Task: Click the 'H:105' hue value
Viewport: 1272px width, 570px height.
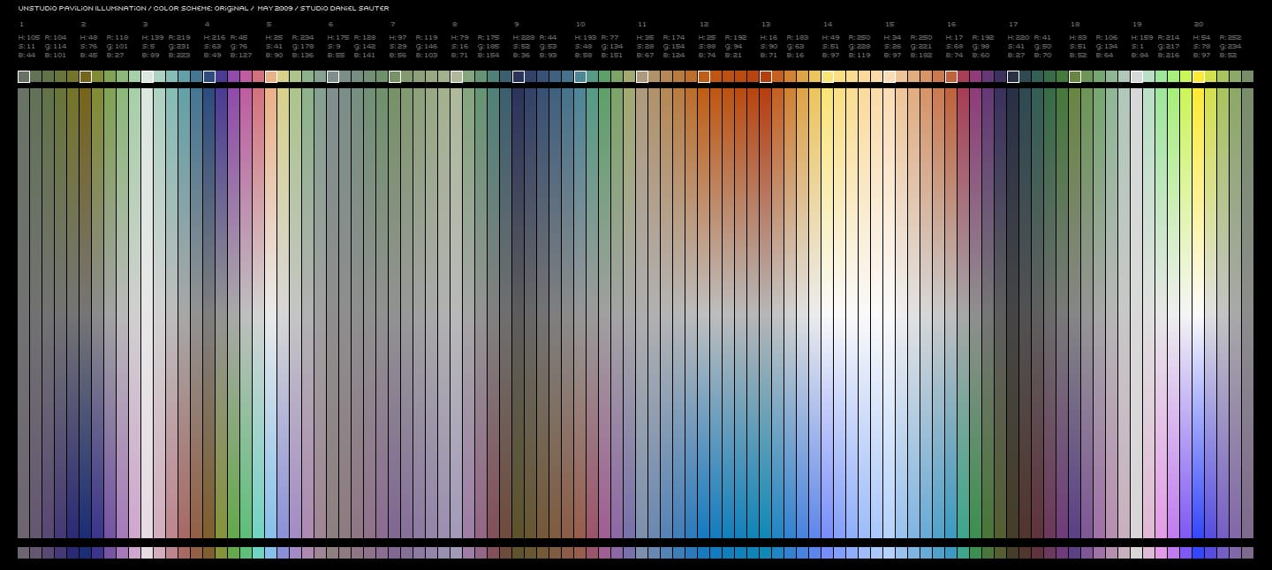Action: coord(29,38)
